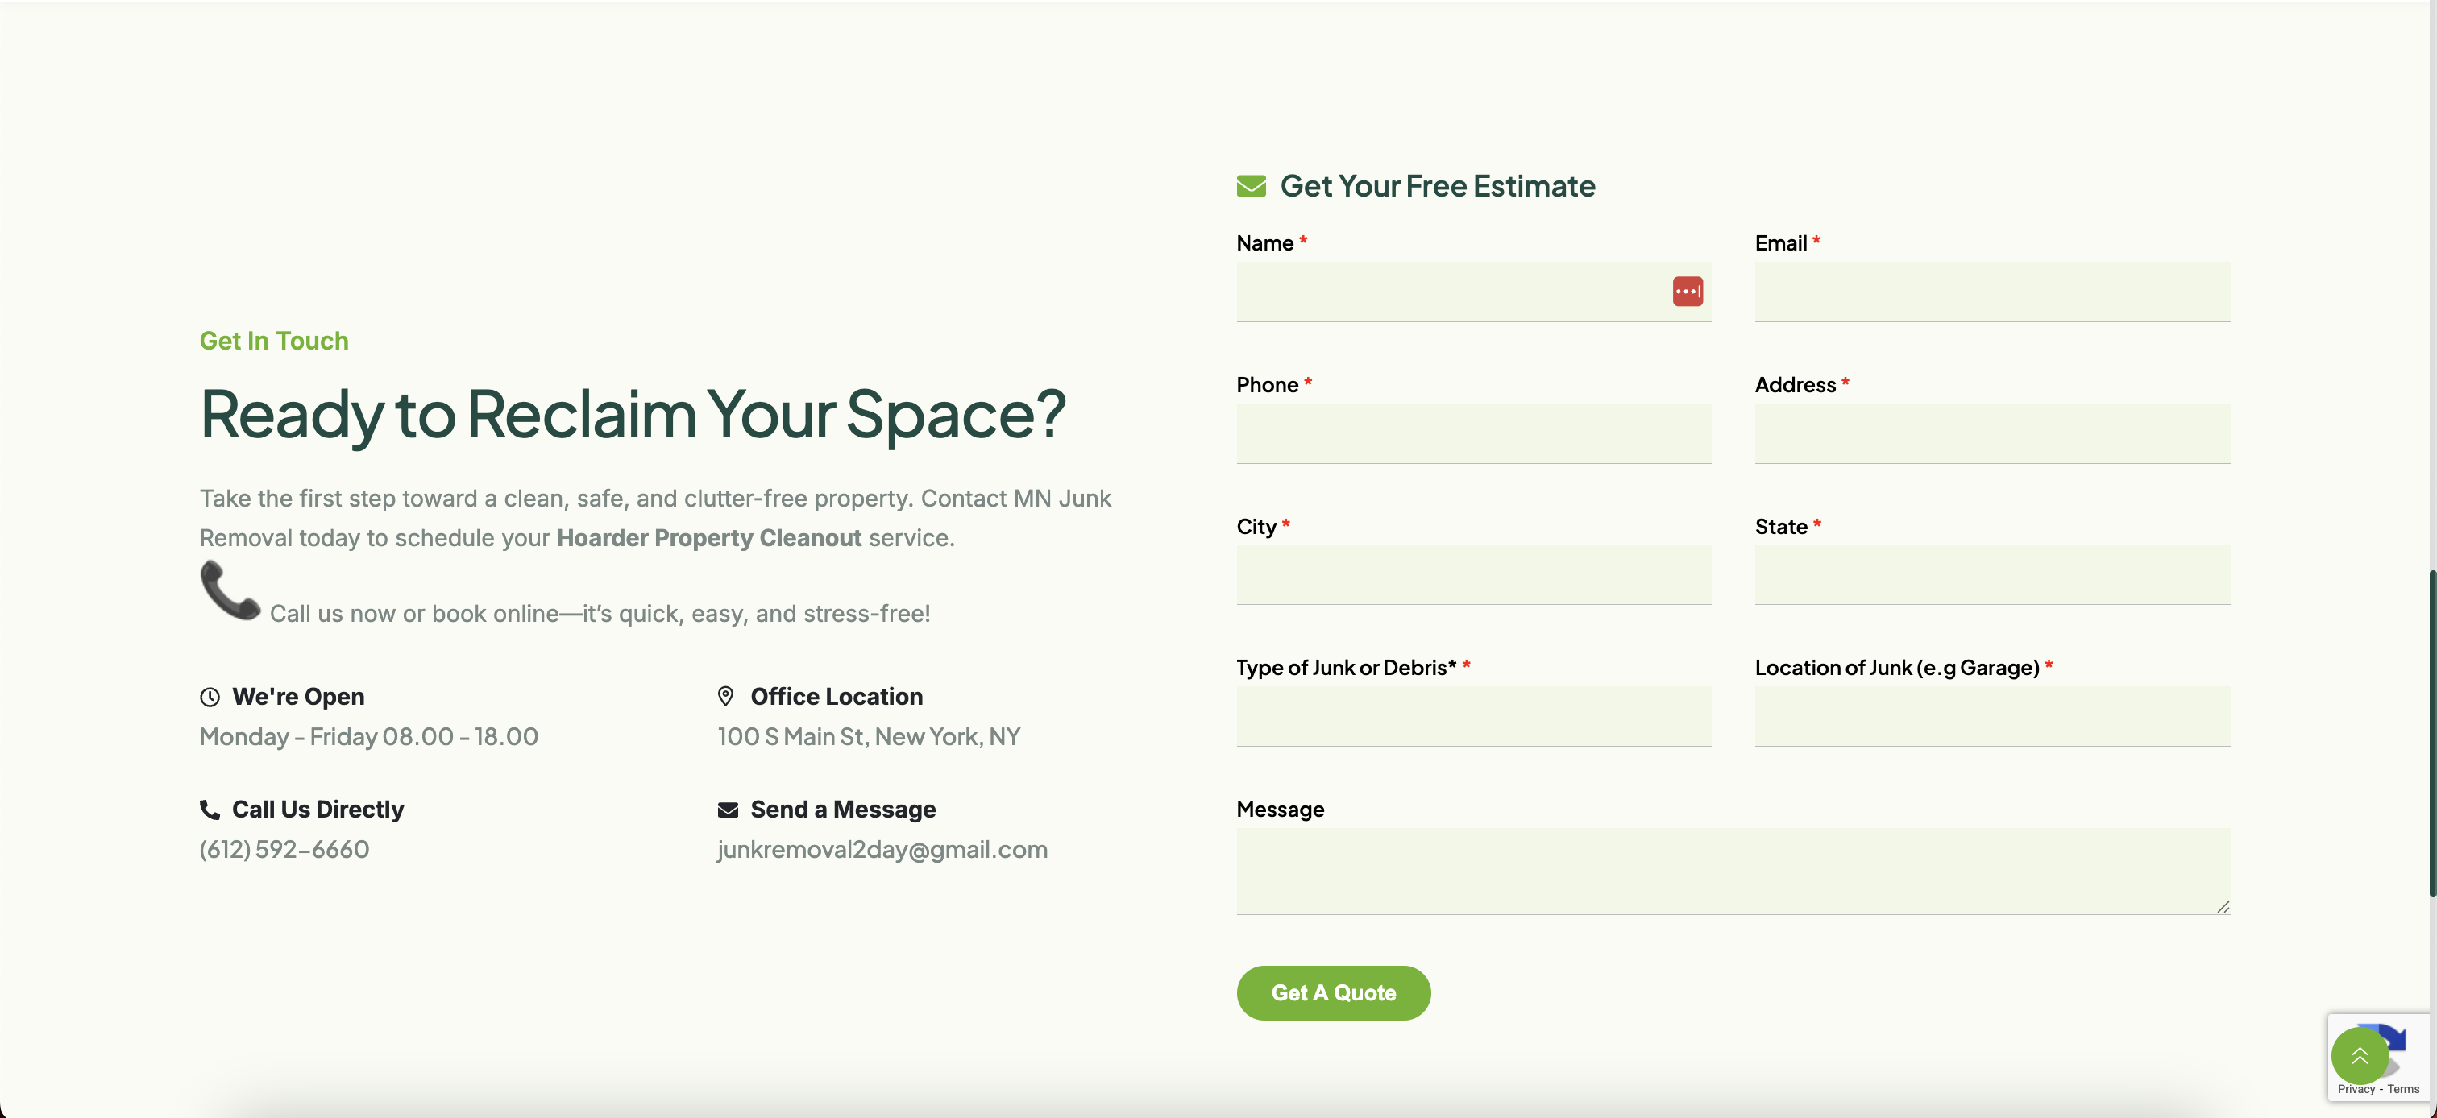The width and height of the screenshot is (2437, 1118).
Task: Click the password manager icon in Name field
Action: pyautogui.click(x=1687, y=292)
